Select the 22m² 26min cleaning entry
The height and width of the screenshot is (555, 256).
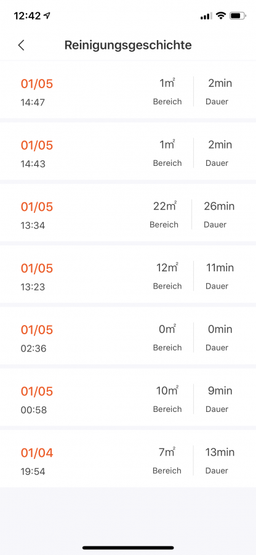click(x=128, y=215)
